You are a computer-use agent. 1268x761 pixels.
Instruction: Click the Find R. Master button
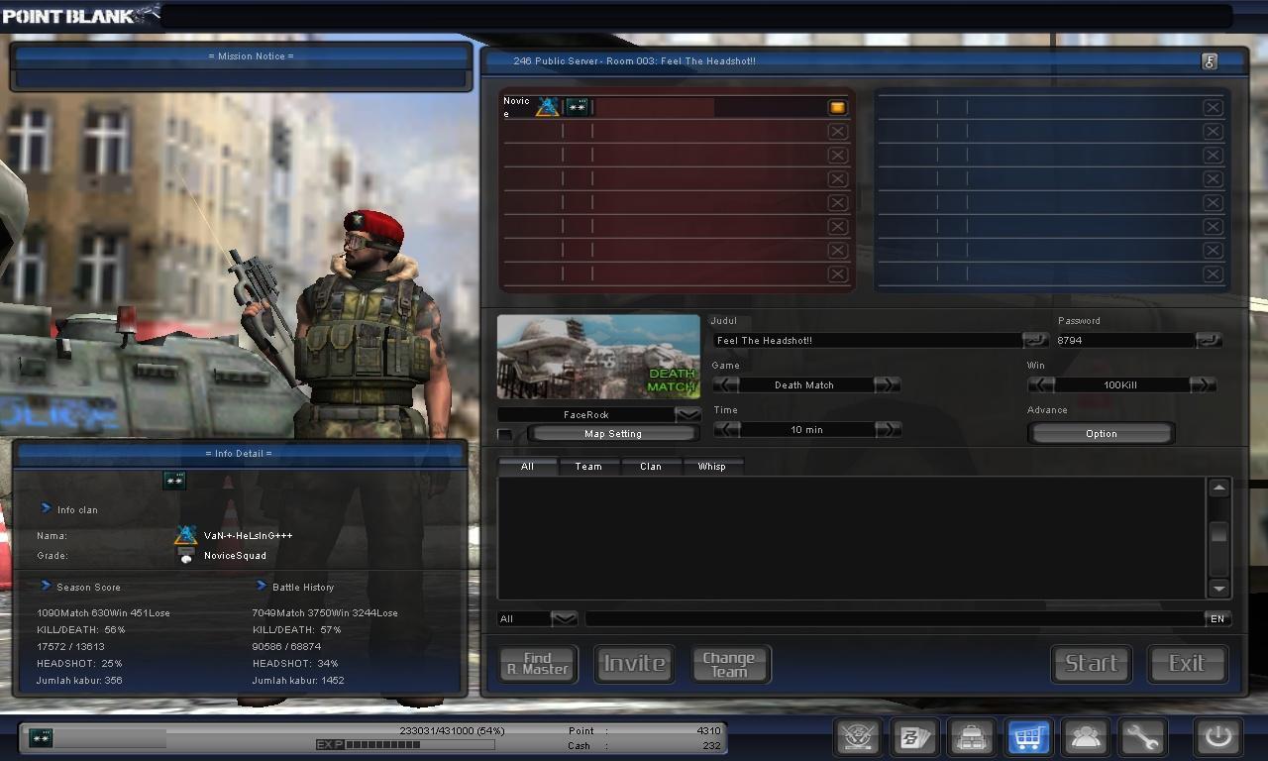coord(538,664)
